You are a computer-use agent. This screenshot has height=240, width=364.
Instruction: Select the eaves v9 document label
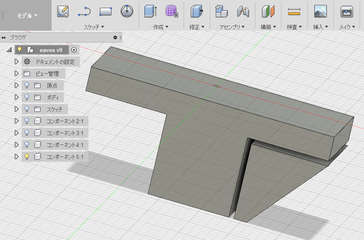(51, 50)
